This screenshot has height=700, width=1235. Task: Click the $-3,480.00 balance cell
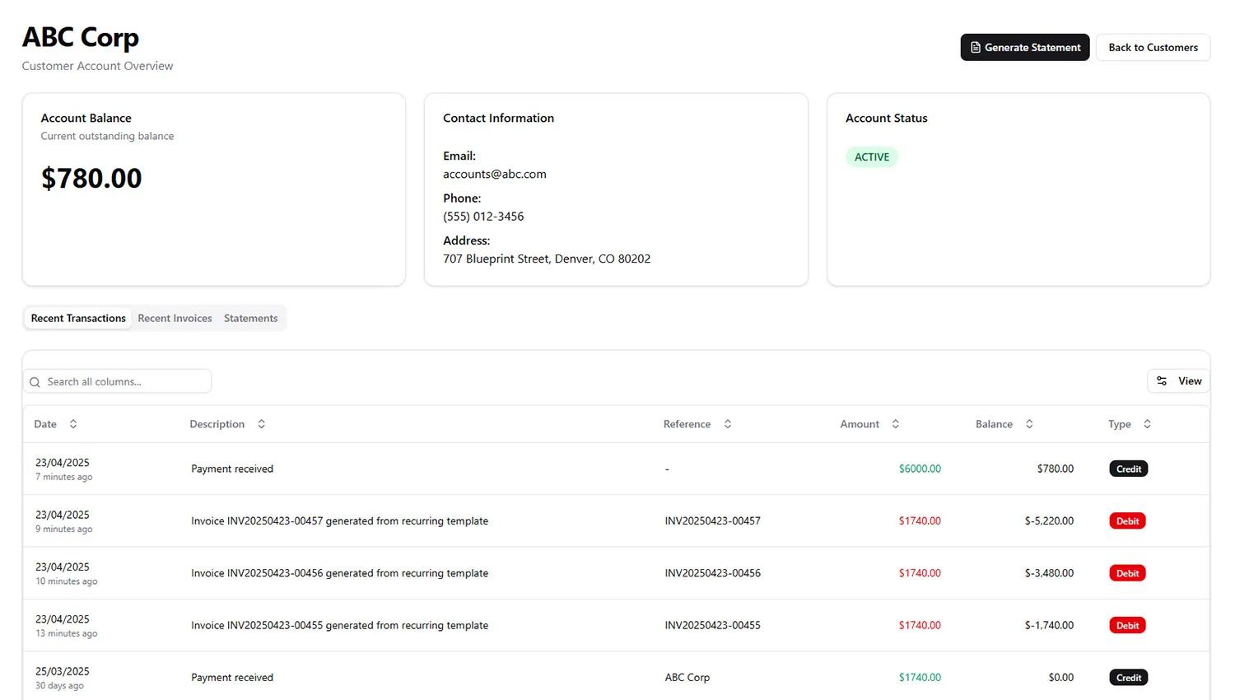point(1049,573)
